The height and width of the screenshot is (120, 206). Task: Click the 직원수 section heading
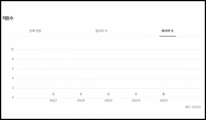click(x=8, y=18)
